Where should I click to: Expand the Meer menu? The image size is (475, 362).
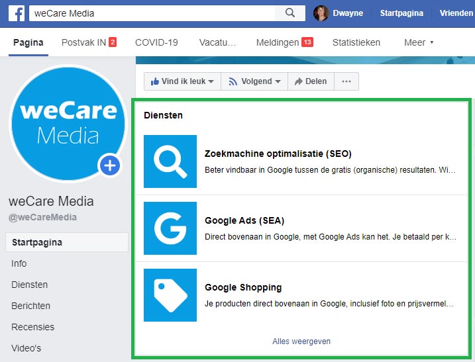[419, 42]
